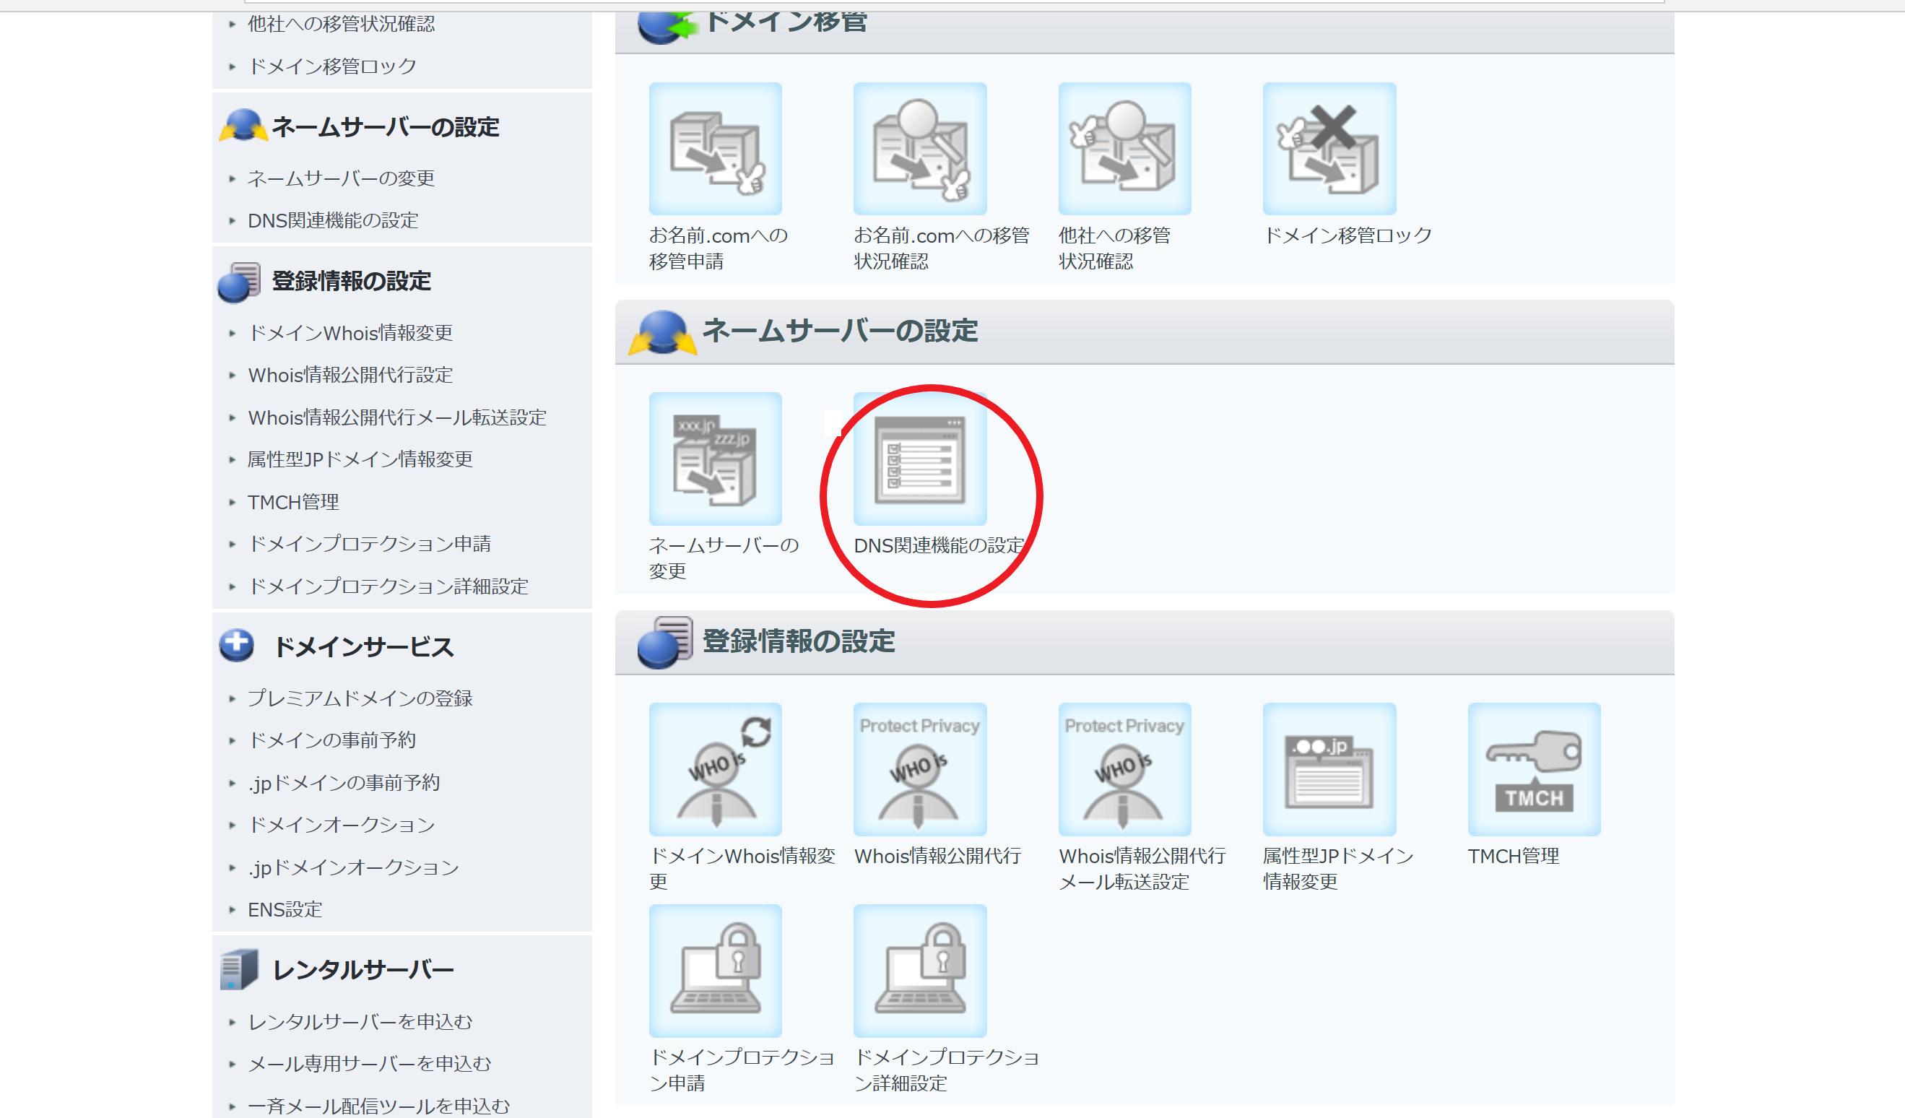Click the Whois情報公開代行 Protect Privacy icon
The image size is (1905, 1118).
919,768
